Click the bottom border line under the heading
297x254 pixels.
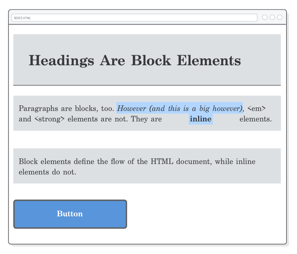point(147,84)
